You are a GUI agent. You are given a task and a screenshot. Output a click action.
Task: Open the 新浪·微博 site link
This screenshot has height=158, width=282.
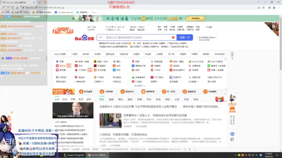click(82, 61)
